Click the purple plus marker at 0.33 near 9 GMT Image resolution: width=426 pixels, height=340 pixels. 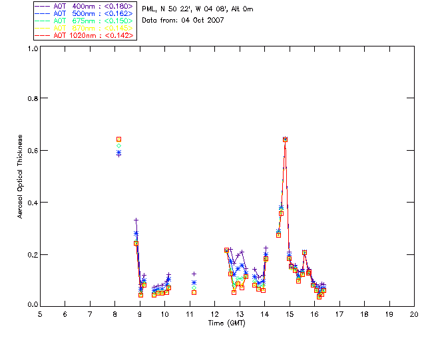coord(136,220)
